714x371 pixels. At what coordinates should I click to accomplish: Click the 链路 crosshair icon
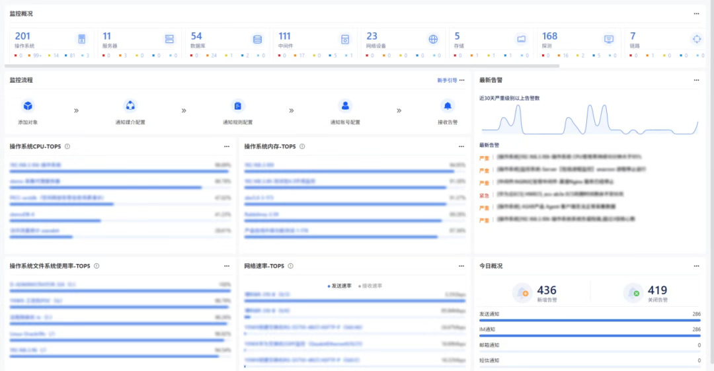click(697, 39)
